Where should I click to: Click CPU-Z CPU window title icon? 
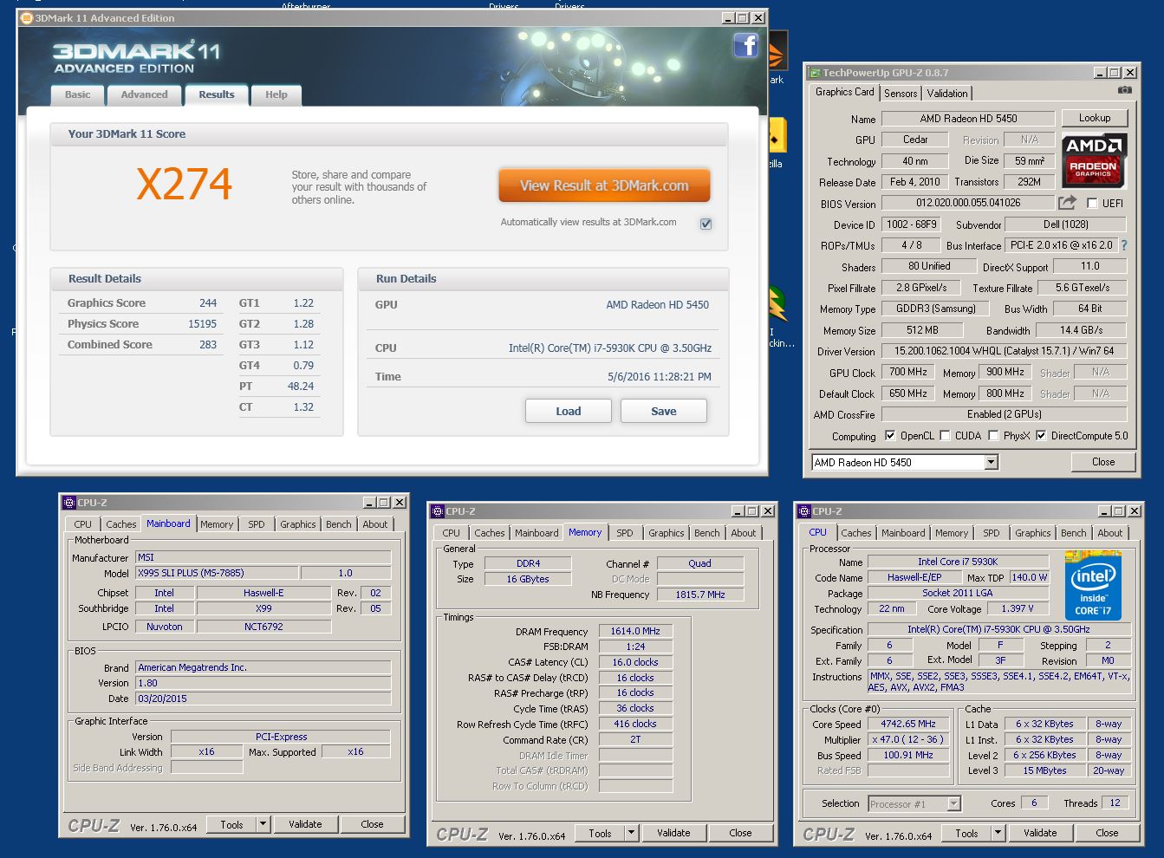(x=803, y=511)
